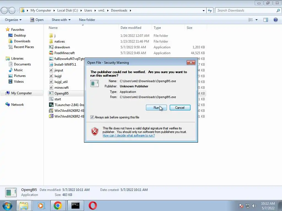282x211 pixels.
Task: Open the recent pages dropdown arrow
Action: point(17,11)
